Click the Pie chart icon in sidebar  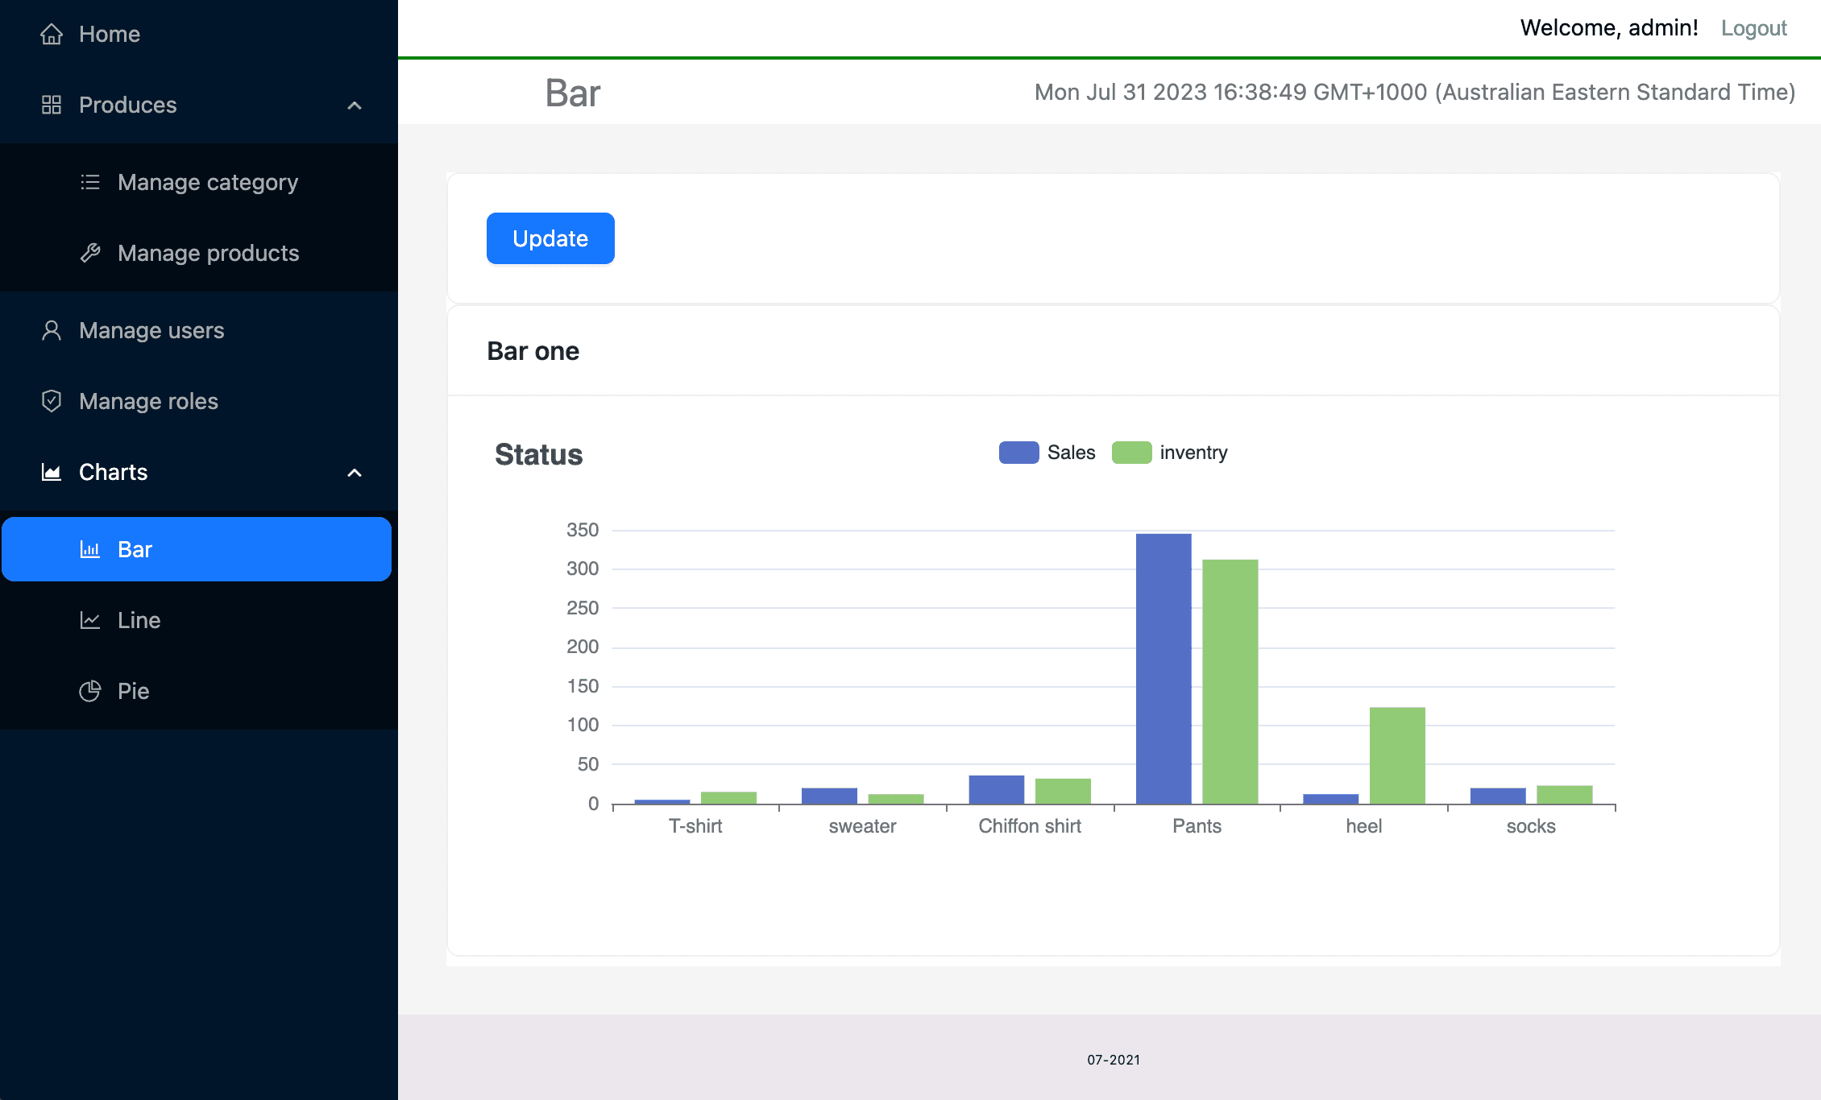pyautogui.click(x=91, y=690)
